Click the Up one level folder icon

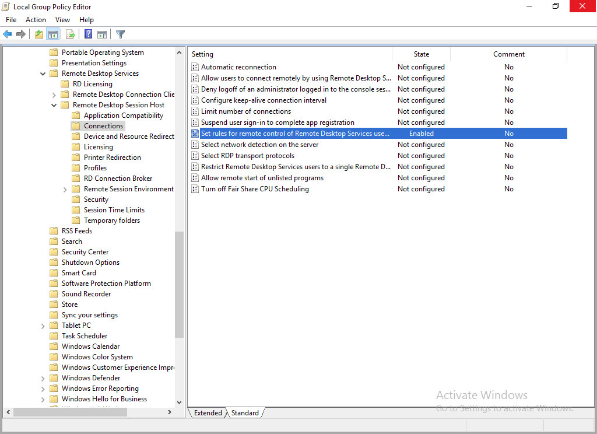(x=38, y=34)
